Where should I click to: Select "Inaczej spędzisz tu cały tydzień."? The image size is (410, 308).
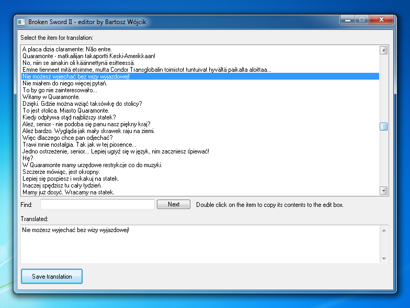click(200, 185)
